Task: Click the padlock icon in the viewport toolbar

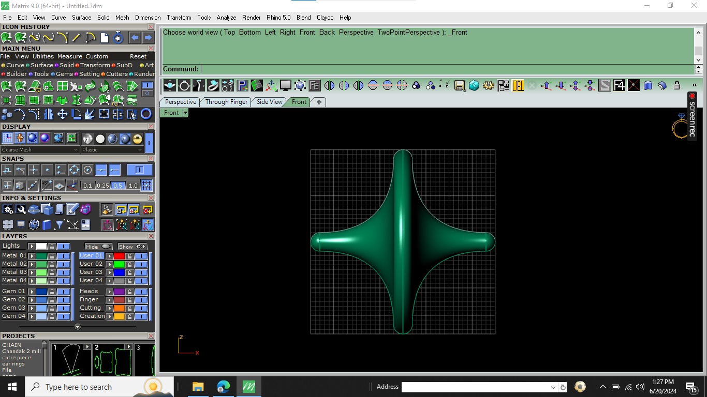Action: pyautogui.click(x=677, y=85)
